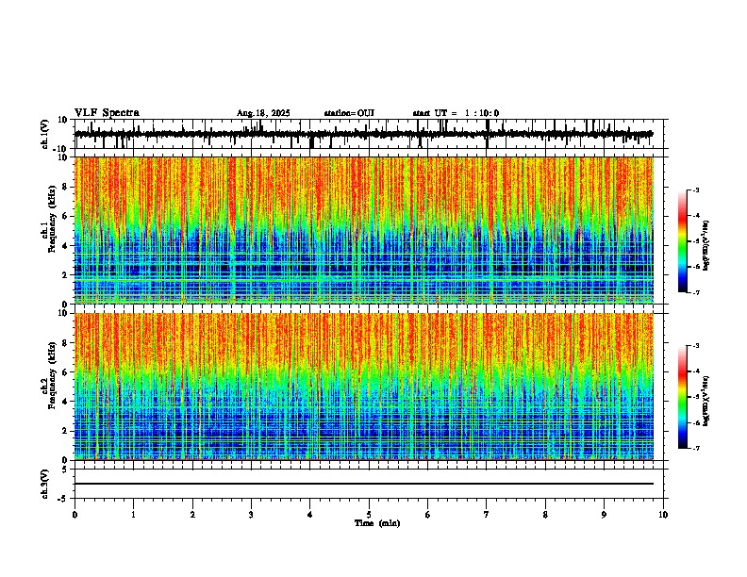Screen dimensions: 747x577
Task: Click the "-7" value below ch.1 colorbar
Action: 696,292
